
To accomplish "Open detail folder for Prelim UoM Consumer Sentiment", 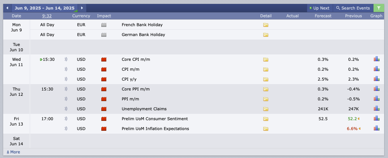I will point(265,119).
